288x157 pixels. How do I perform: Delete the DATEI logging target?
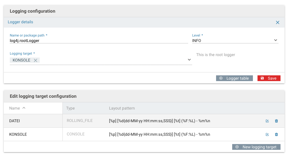point(276,121)
